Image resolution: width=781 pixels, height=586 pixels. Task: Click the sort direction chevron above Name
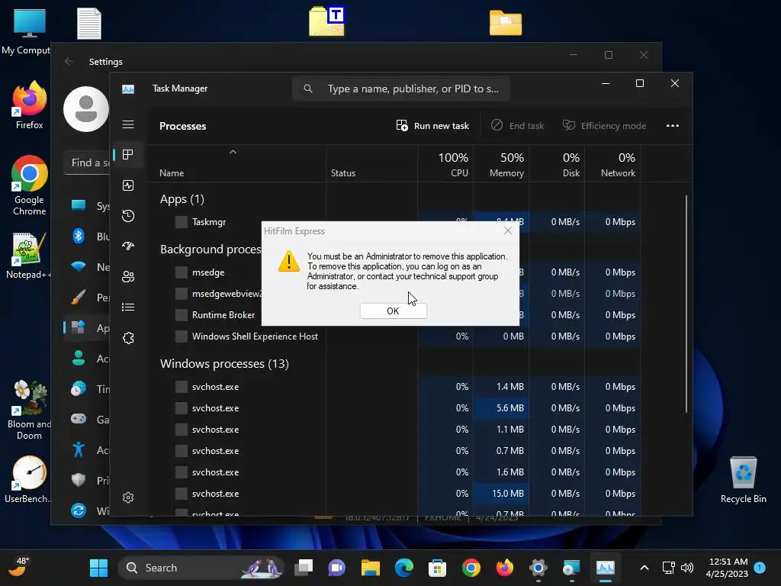[x=233, y=152]
